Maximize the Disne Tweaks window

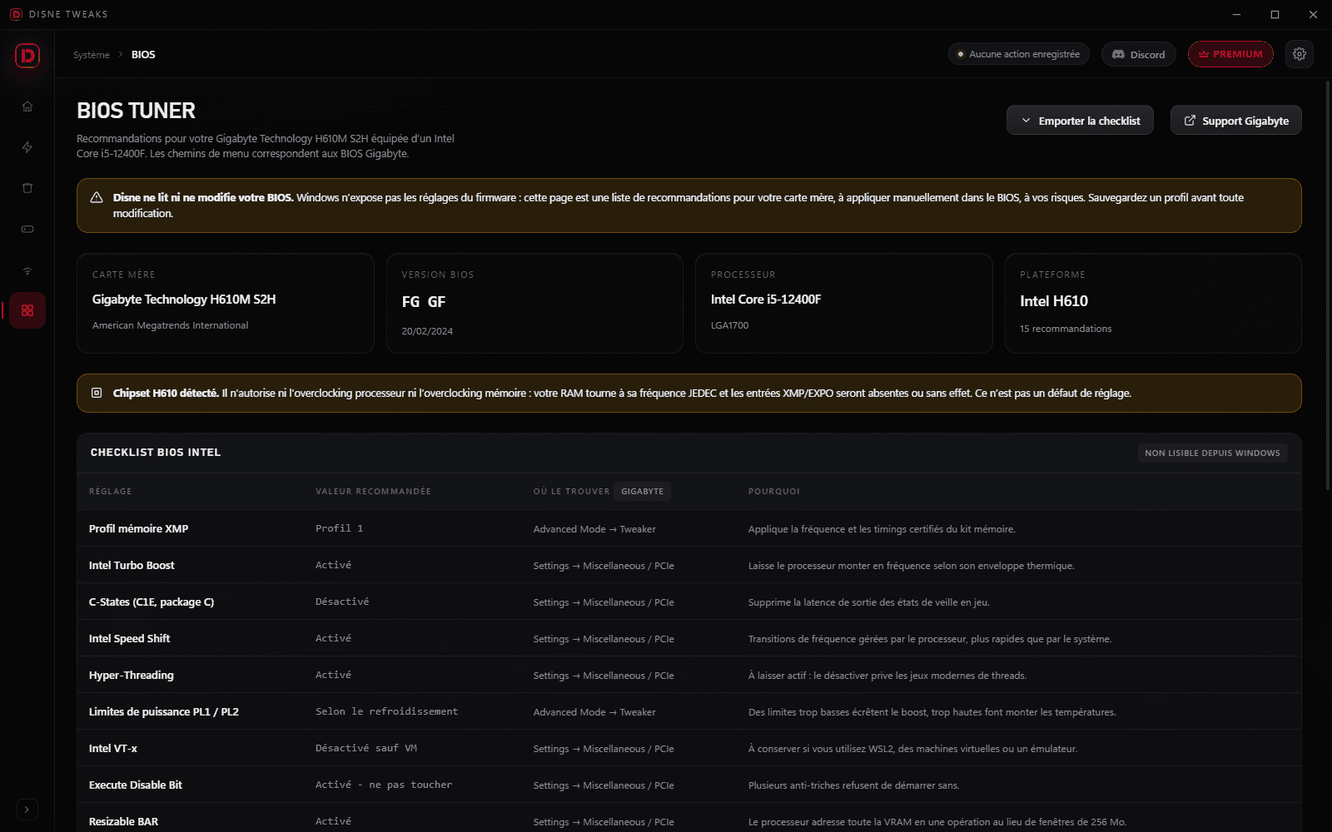click(x=1275, y=14)
